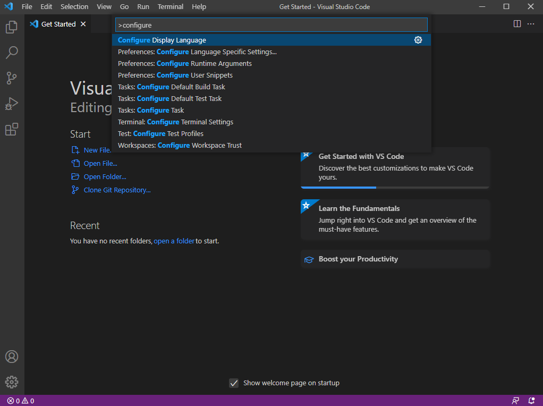Viewport: 543px width, 406px height.
Task: Open the File menu
Action: (x=27, y=6)
